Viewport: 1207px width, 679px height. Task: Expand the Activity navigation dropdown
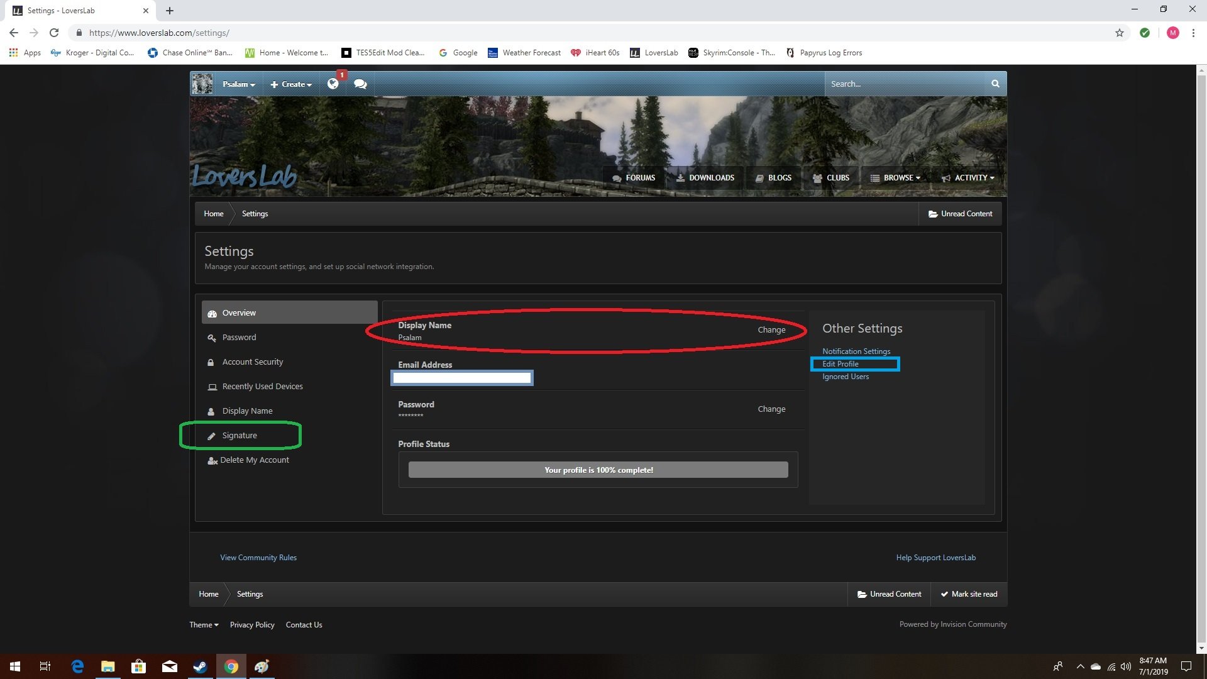click(968, 178)
